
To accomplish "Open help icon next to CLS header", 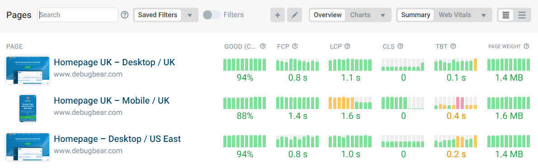I will pos(400,46).
